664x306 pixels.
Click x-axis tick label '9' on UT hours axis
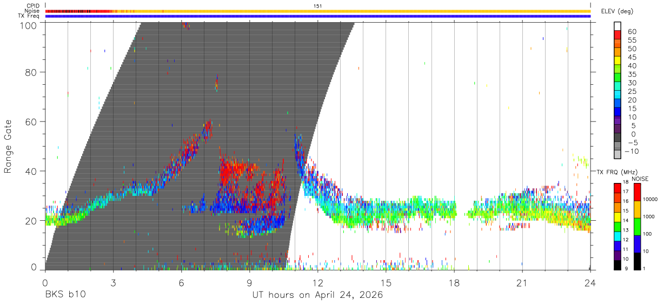(249, 282)
